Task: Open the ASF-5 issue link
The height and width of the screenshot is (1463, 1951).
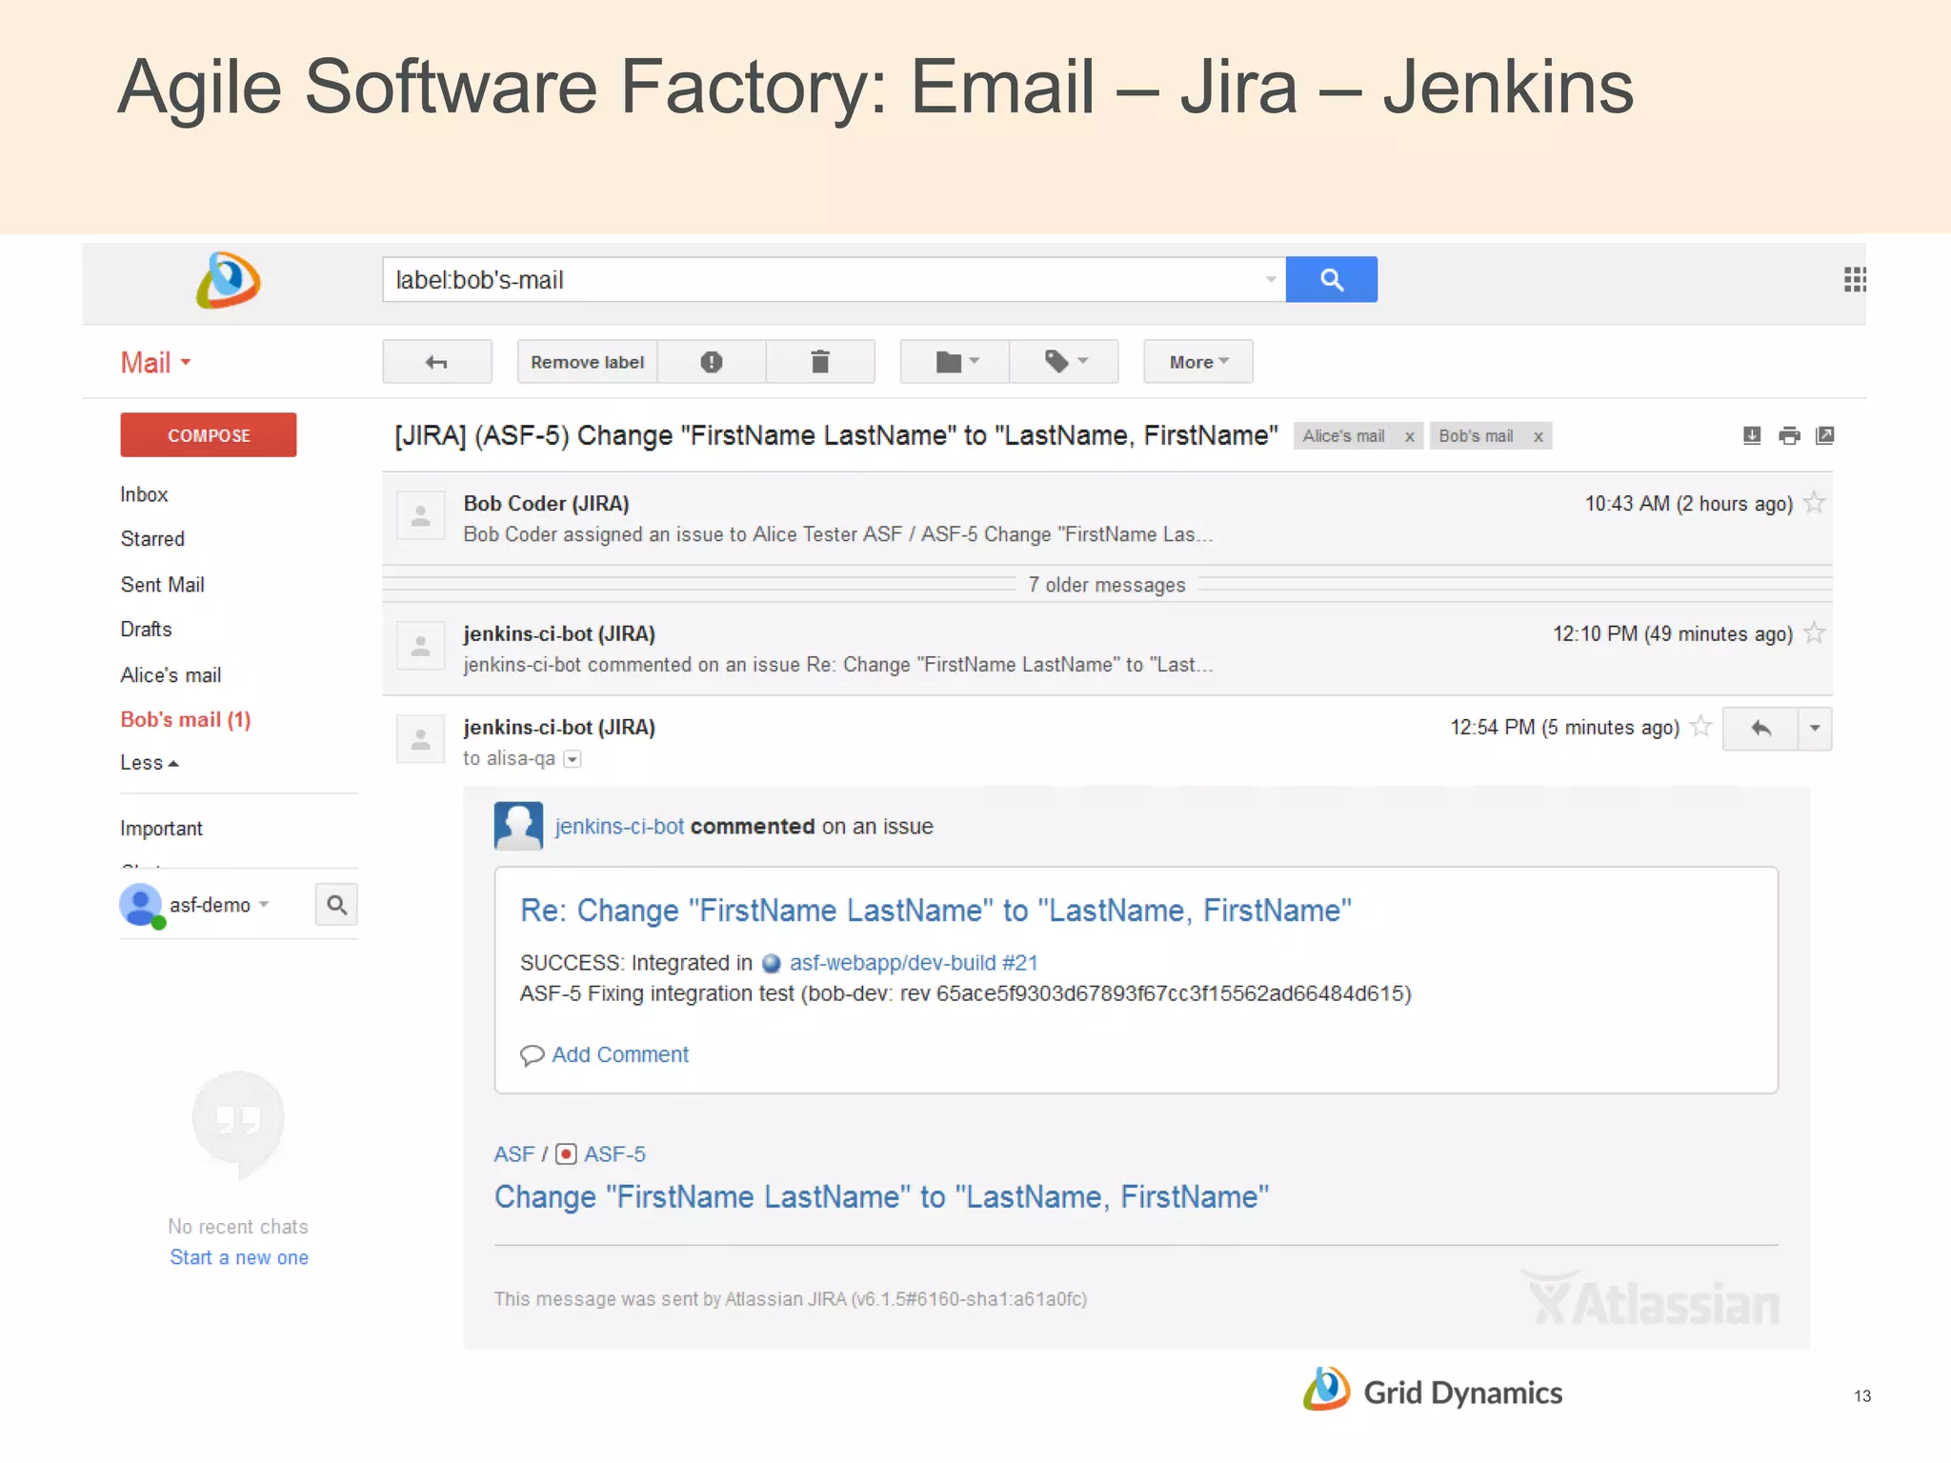Action: pyautogui.click(x=614, y=1154)
